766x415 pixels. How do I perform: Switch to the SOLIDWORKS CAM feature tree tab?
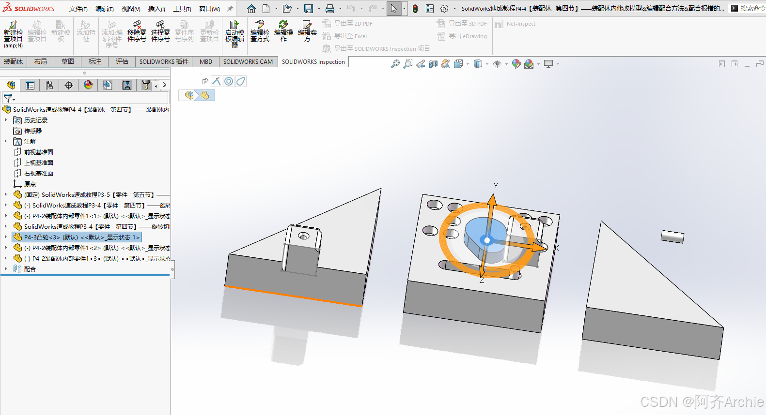point(108,85)
